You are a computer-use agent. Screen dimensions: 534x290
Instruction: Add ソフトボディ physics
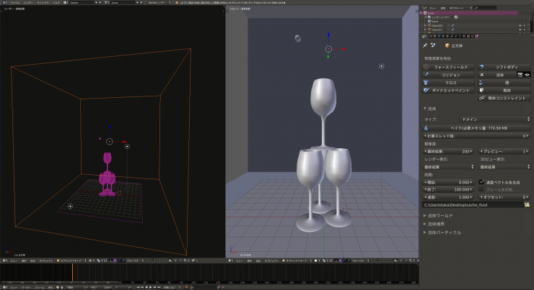click(x=504, y=67)
